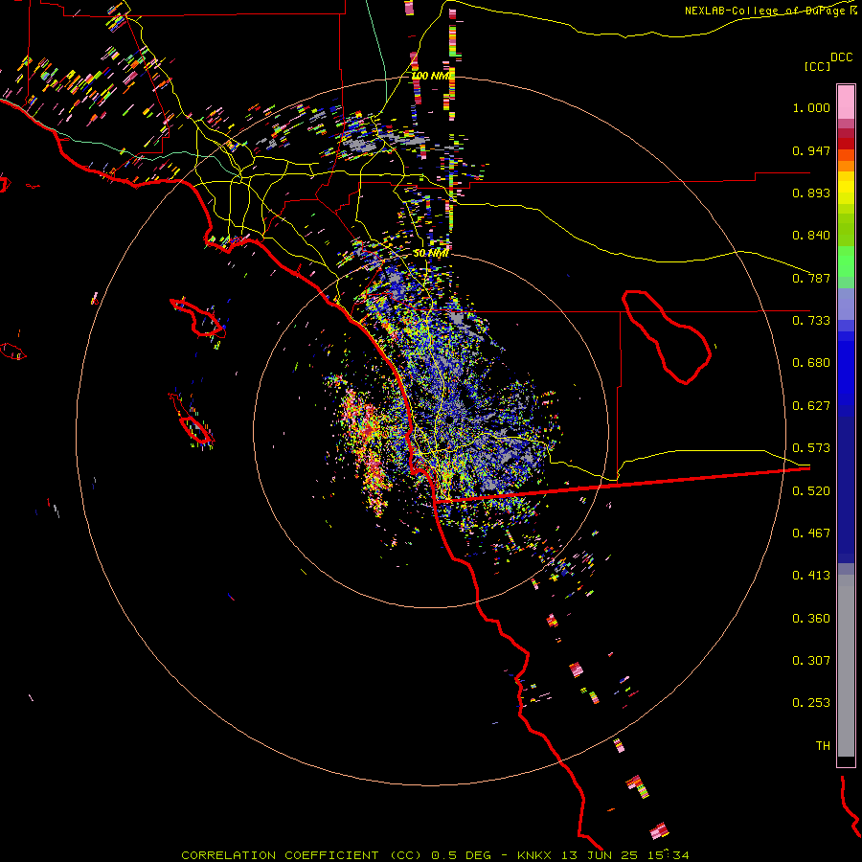Pick the dark navy band of the color bar
Viewport: 862px width, 862px height.
(x=846, y=489)
